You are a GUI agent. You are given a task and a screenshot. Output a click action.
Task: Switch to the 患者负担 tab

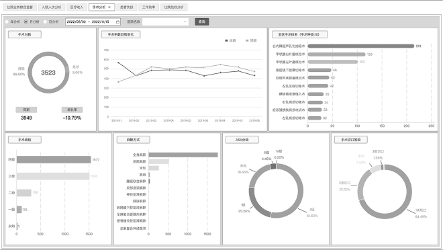click(127, 7)
